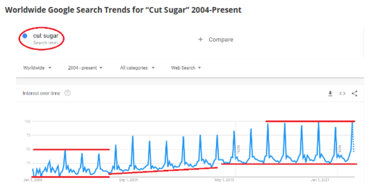This screenshot has width=386, height=190.
Task: Select the Note marker near Jan 2021
Action: [339, 149]
